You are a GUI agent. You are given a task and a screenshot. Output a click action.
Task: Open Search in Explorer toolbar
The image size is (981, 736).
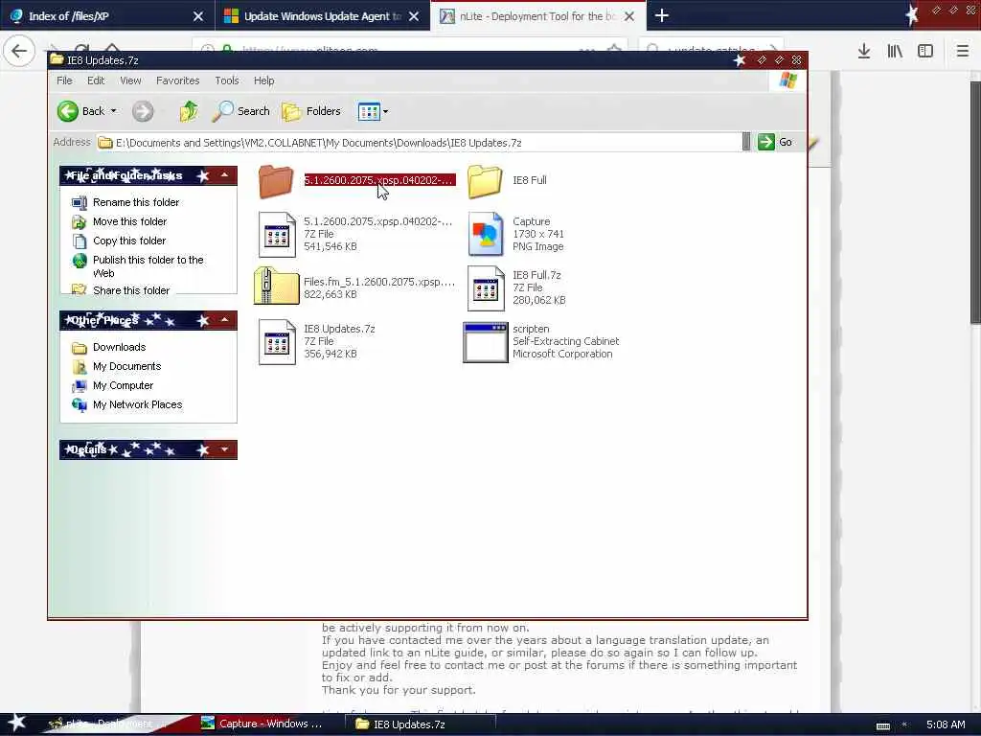click(x=240, y=111)
